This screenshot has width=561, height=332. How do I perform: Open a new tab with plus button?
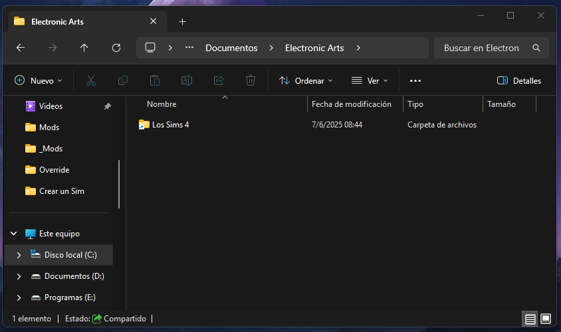[x=183, y=21]
